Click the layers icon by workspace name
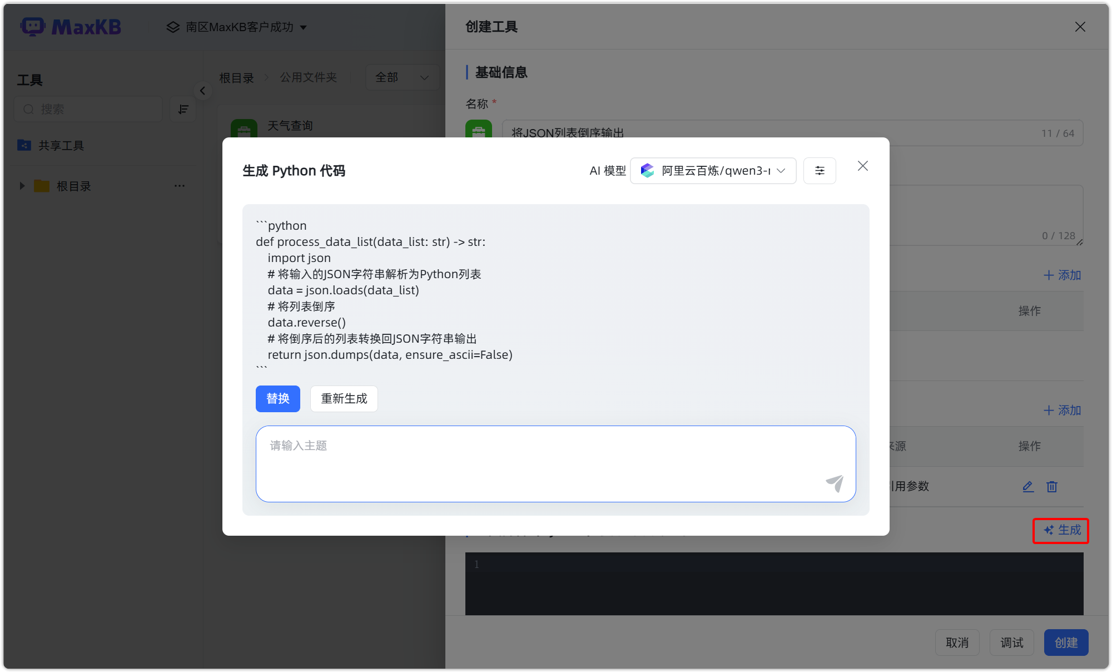1112x672 pixels. pos(173,27)
